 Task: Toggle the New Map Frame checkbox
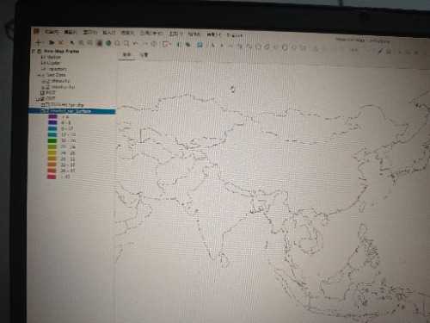pyautogui.click(x=40, y=51)
